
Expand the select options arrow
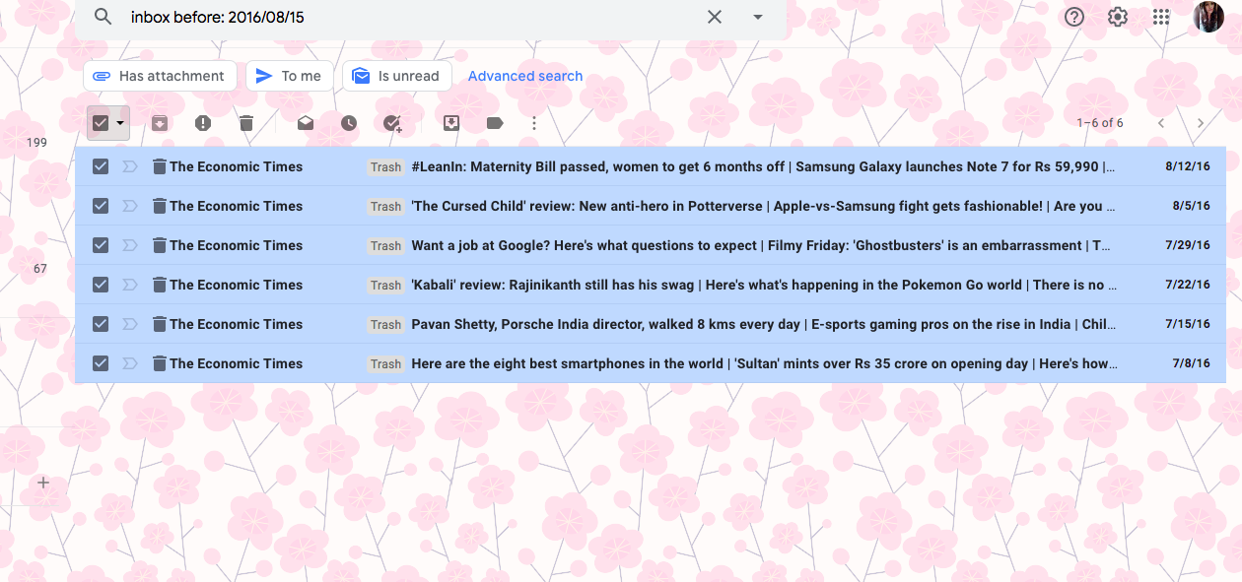pos(120,123)
